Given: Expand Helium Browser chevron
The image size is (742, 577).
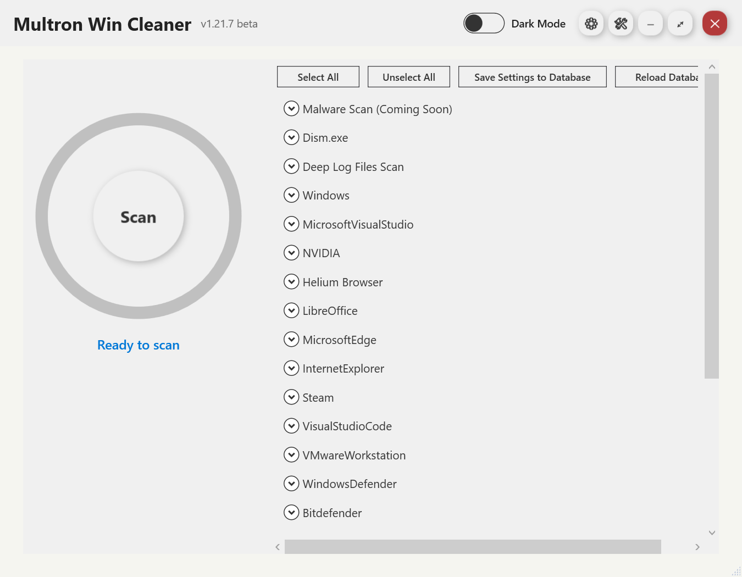Looking at the screenshot, I should (x=291, y=282).
